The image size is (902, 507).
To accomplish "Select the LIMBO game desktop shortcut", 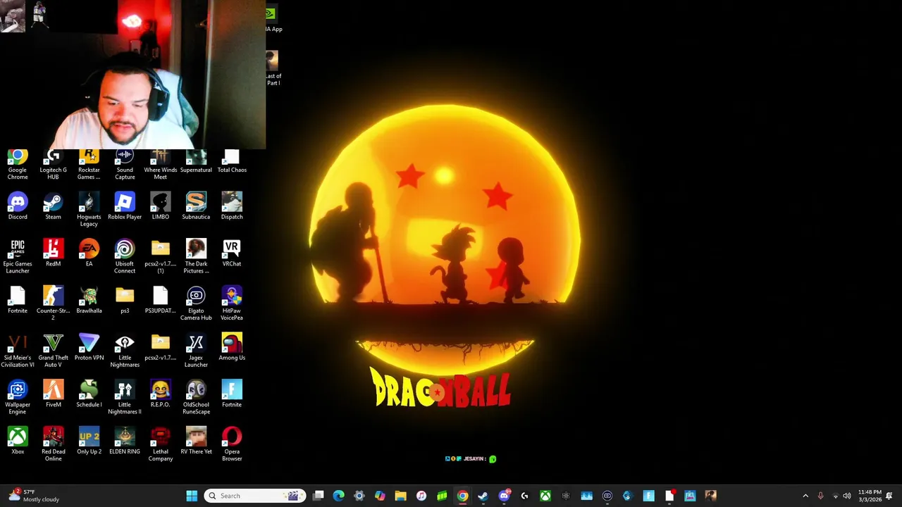I will [161, 206].
